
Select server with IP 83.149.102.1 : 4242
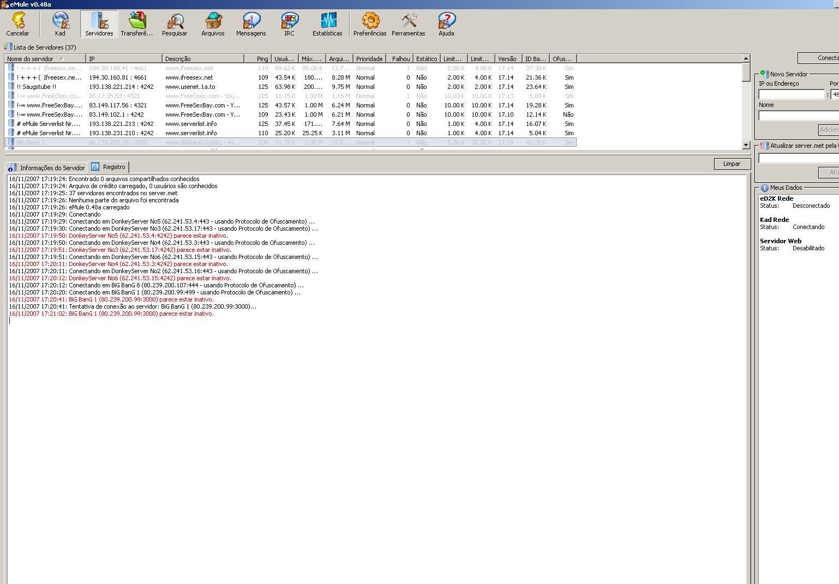pos(290,115)
